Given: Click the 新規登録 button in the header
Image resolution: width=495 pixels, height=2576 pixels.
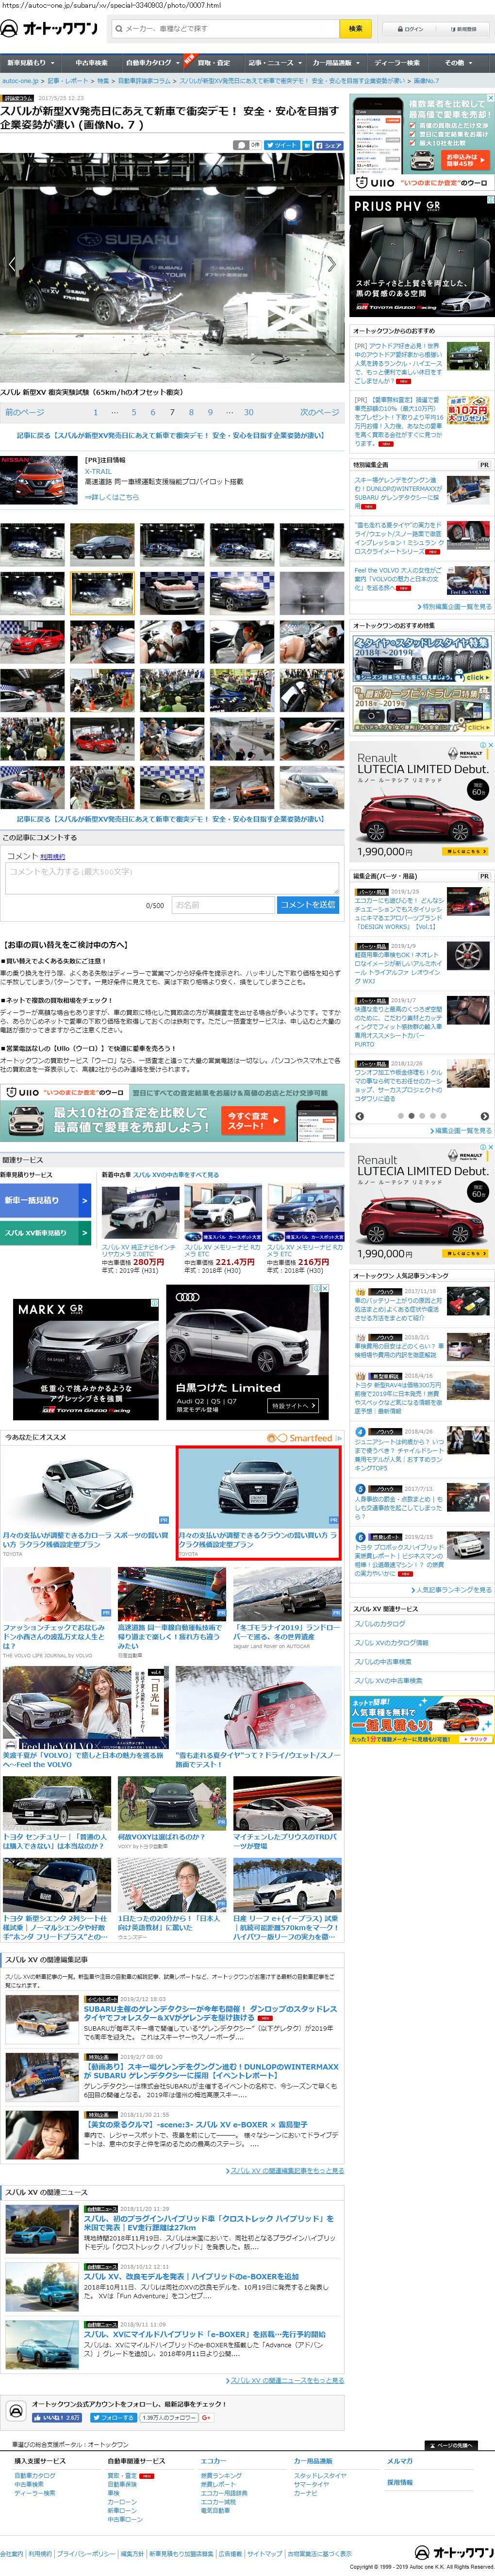Looking at the screenshot, I should [x=464, y=29].
